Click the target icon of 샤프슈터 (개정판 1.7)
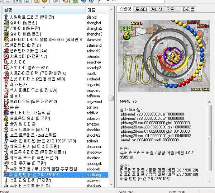The height and width of the screenshot is (193, 215). (x=6, y=56)
